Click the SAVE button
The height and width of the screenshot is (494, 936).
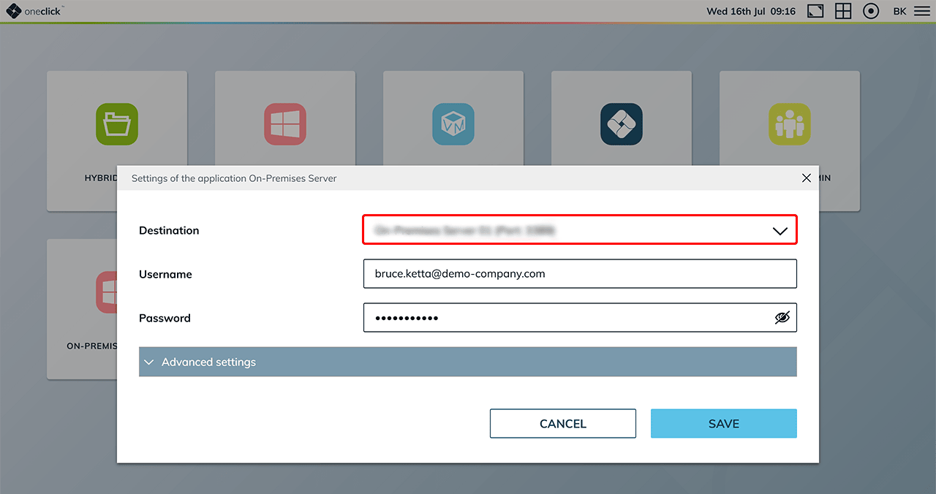[723, 424]
